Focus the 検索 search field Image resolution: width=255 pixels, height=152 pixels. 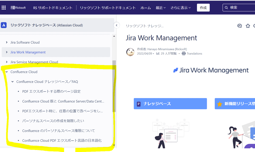[x=239, y=7]
